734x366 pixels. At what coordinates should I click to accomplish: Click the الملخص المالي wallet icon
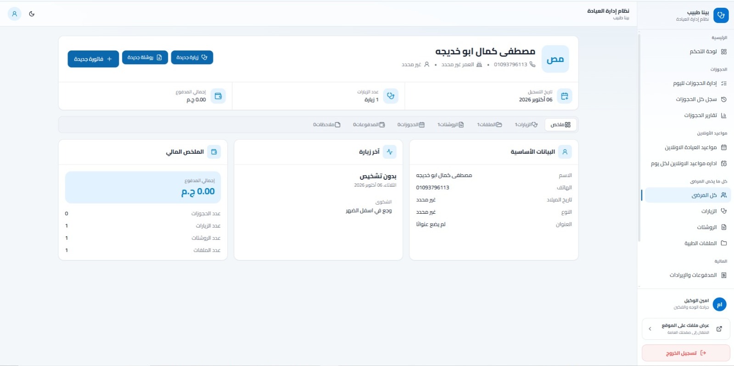214,152
